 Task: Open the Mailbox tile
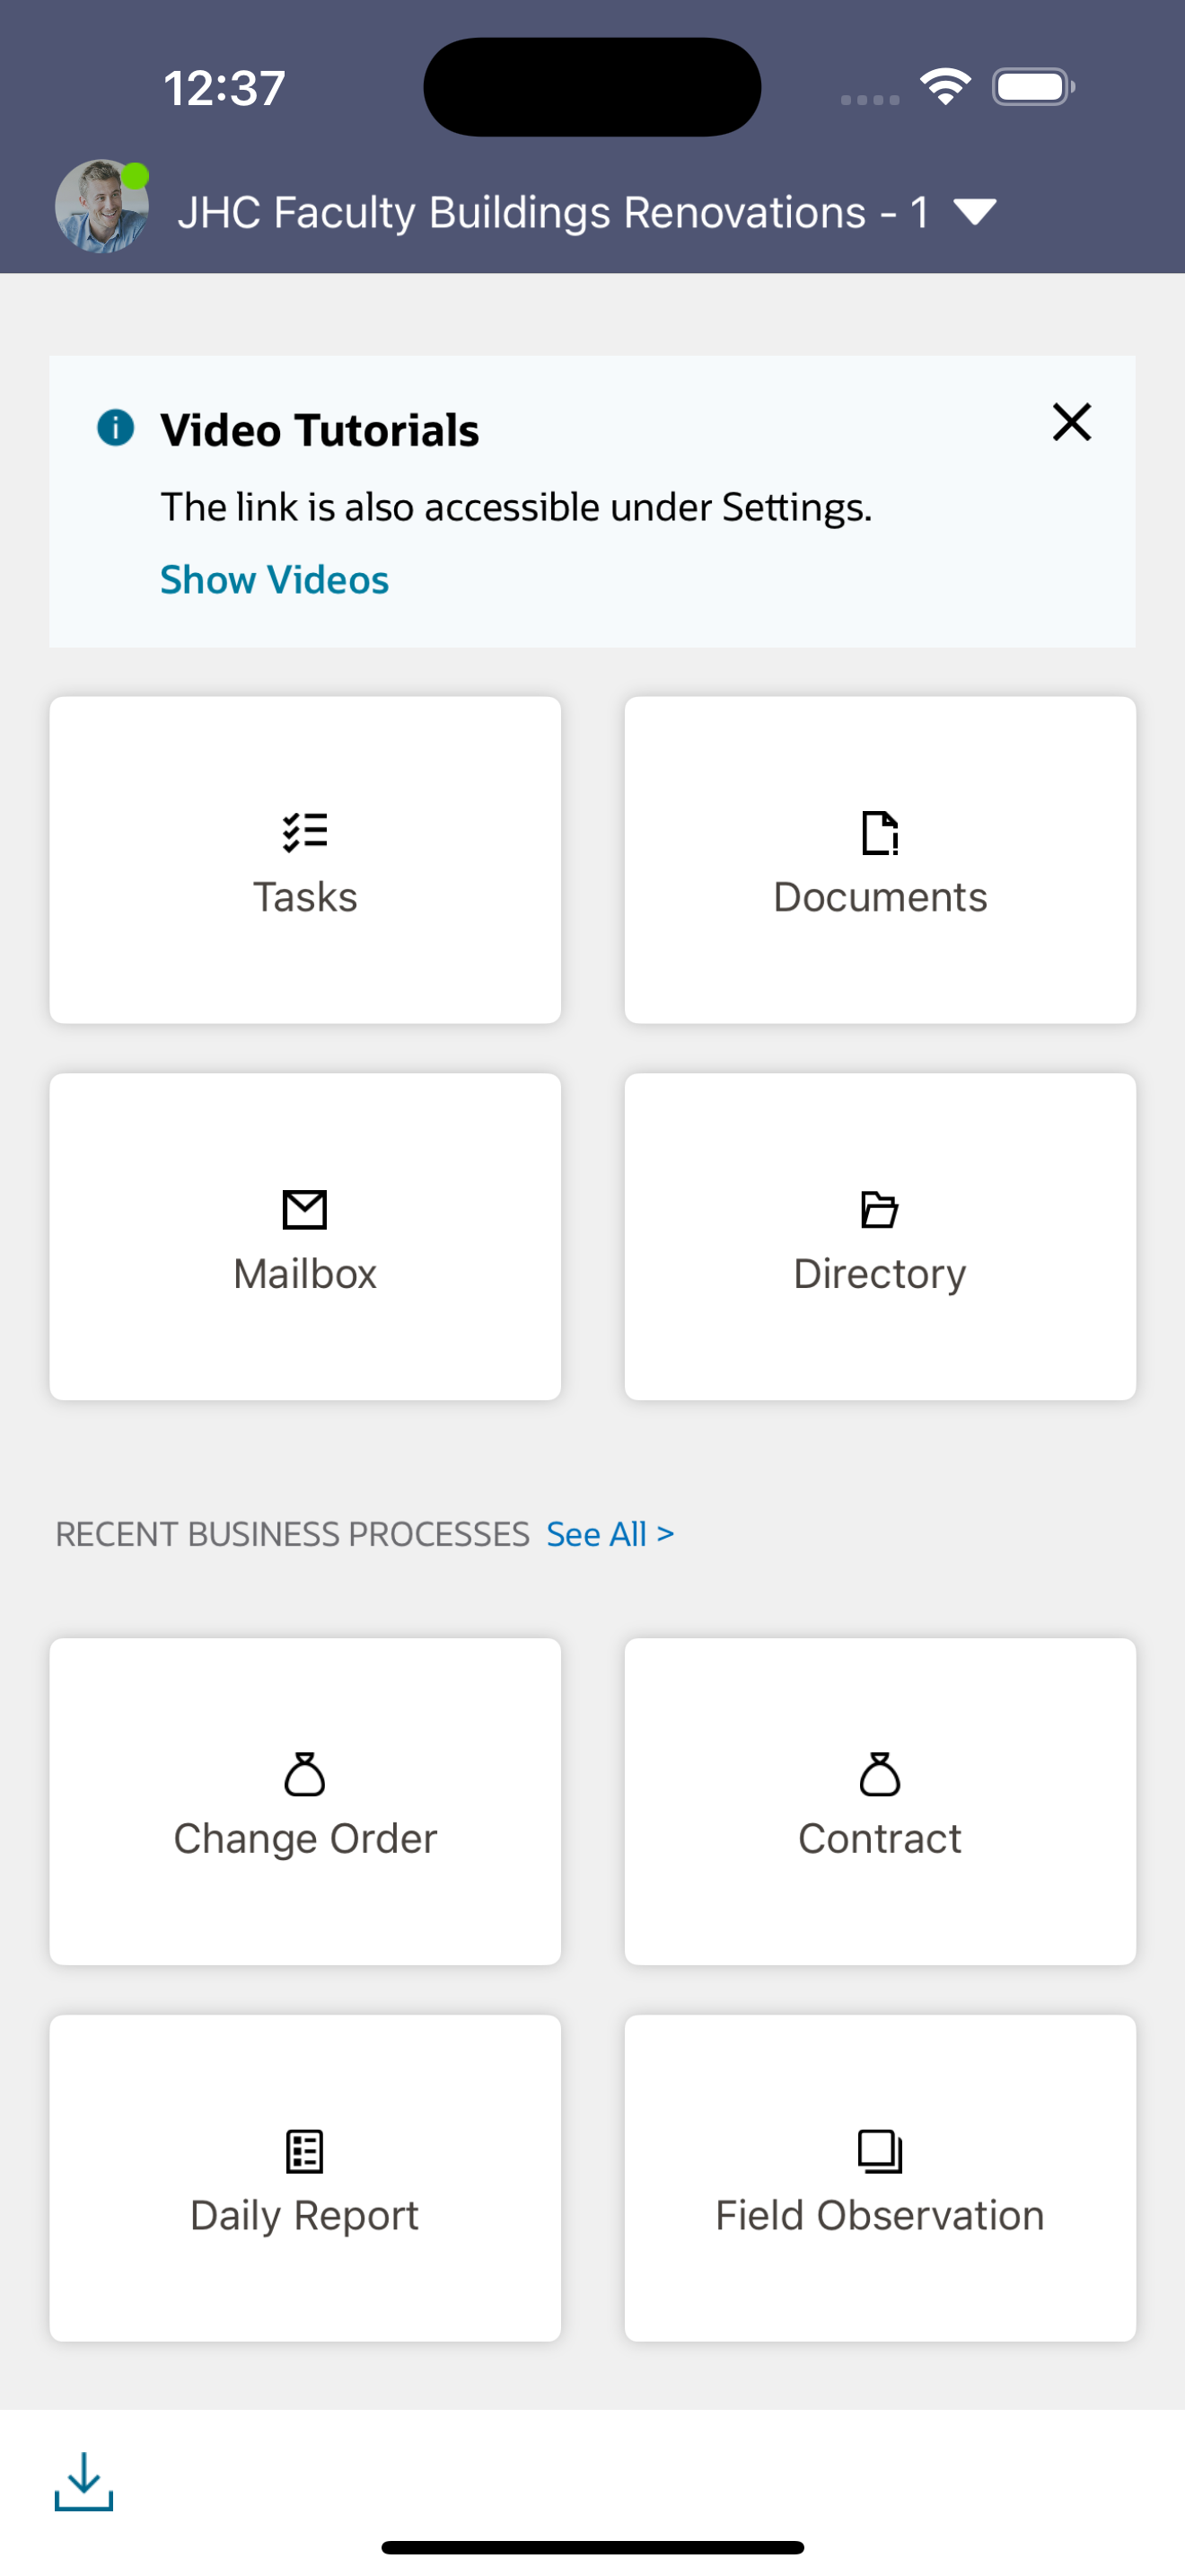[x=304, y=1237]
